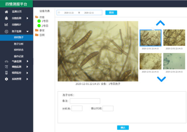The height and width of the screenshot is (132, 187).
Task: Select the highlighted first spore thumbnail
Action: pyautogui.click(x=151, y=38)
